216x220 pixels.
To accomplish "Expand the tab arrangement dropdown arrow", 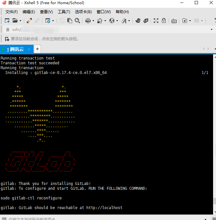I will [x=202, y=21].
